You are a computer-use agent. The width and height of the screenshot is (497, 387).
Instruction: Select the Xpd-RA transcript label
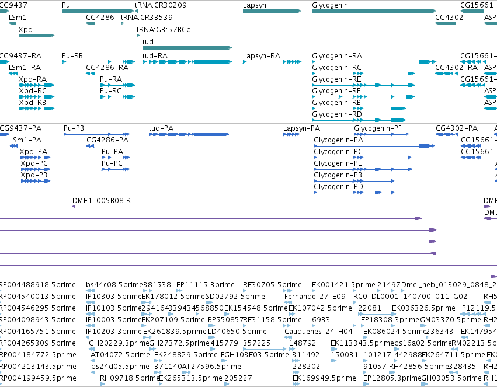click(x=33, y=79)
